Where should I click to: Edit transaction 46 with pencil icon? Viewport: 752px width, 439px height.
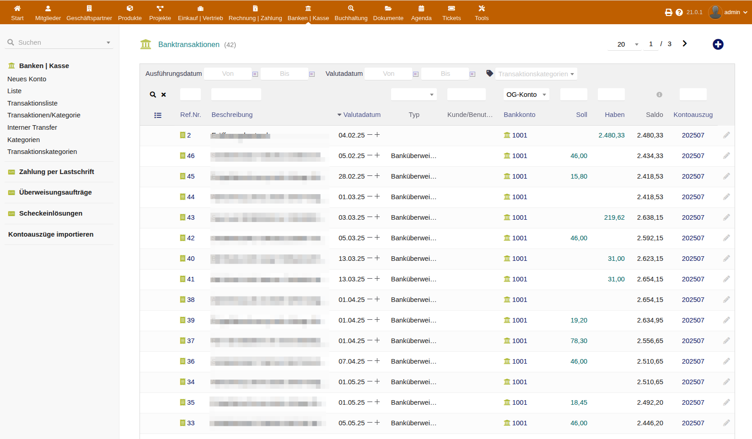[x=726, y=156]
